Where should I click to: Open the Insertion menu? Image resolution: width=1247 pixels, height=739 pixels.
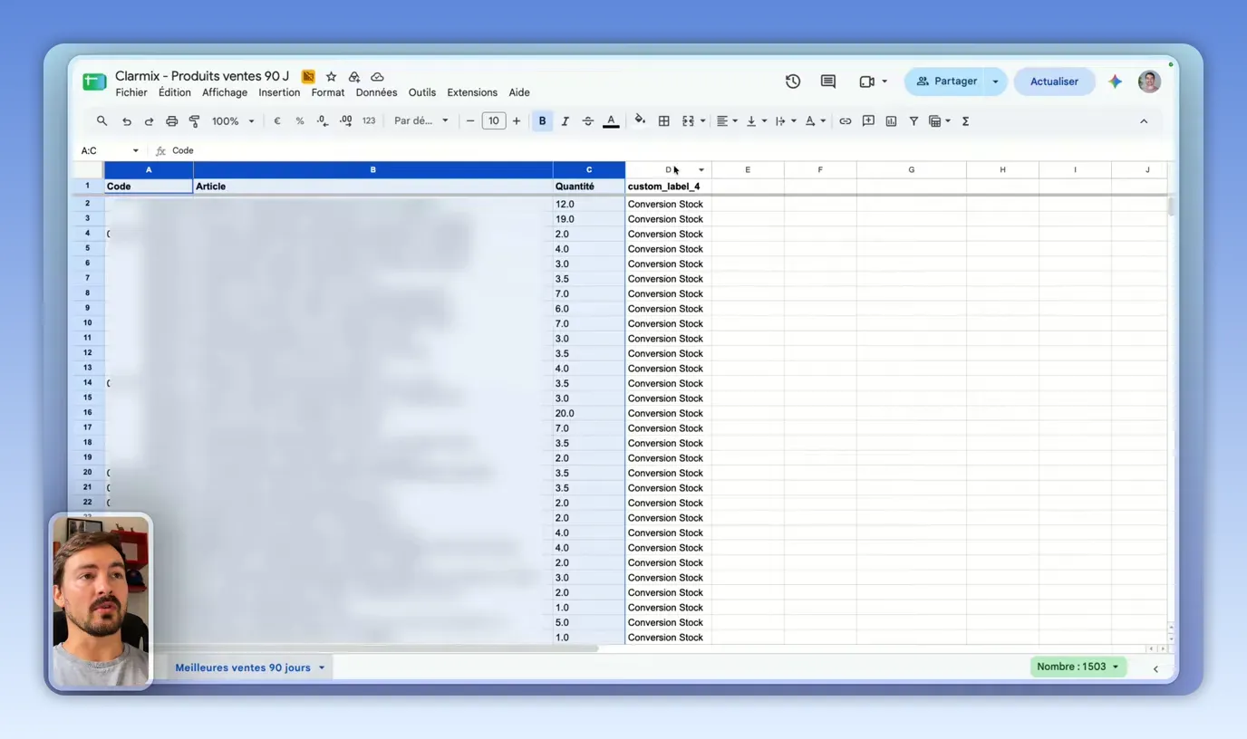click(279, 92)
